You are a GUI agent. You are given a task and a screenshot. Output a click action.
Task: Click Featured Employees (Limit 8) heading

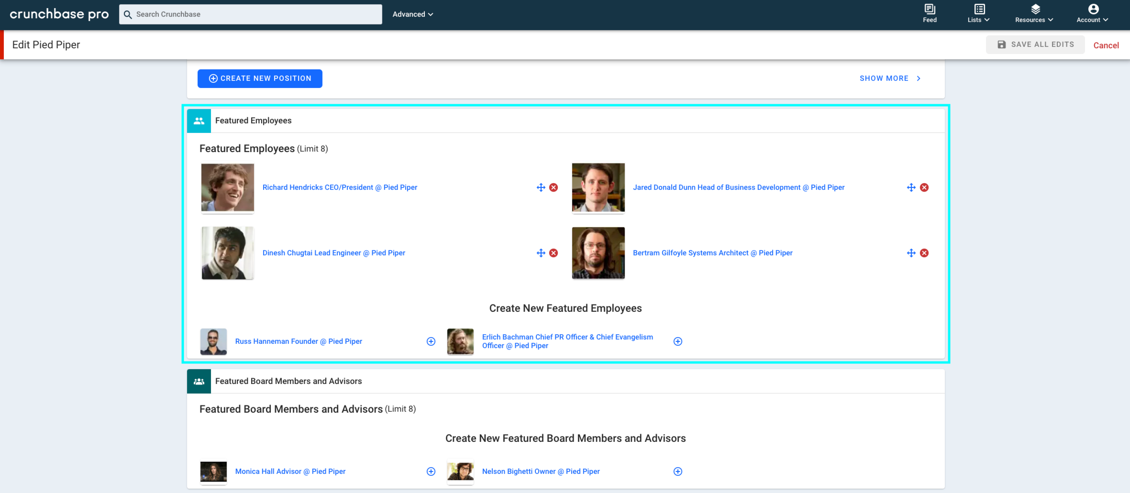click(x=264, y=149)
